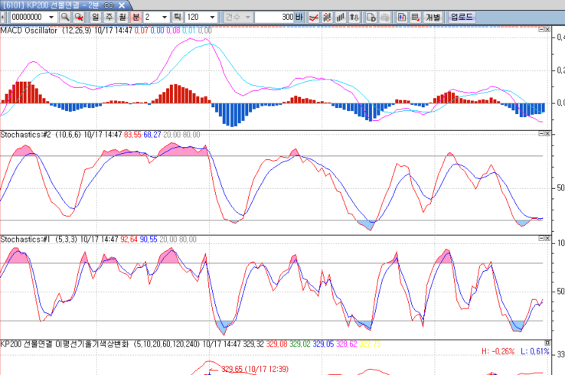The width and height of the screenshot is (565, 375).
Task: Open the line chart type icon
Action: [312, 16]
